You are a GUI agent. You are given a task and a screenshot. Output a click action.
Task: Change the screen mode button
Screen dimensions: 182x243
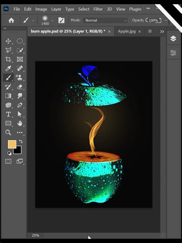point(20,161)
